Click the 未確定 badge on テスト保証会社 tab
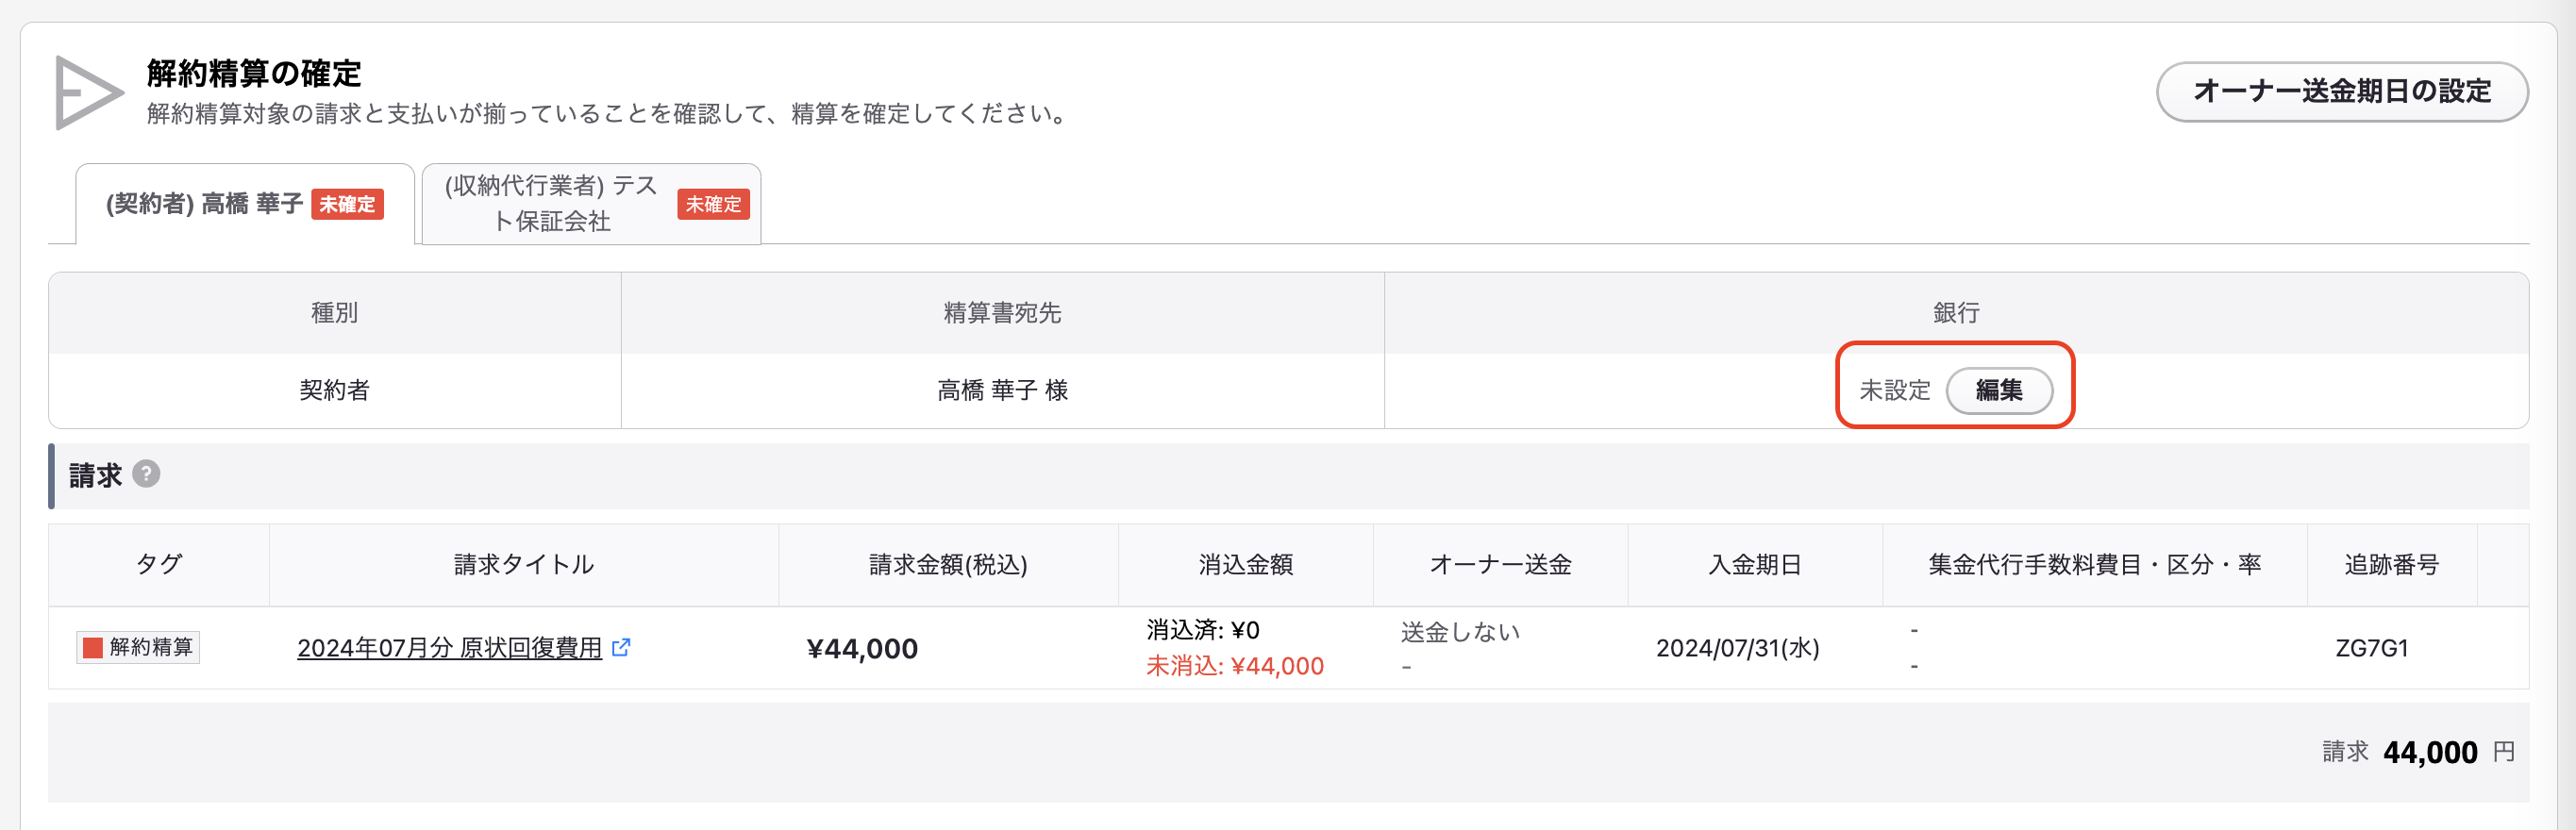The image size is (2576, 830). pyautogui.click(x=713, y=204)
